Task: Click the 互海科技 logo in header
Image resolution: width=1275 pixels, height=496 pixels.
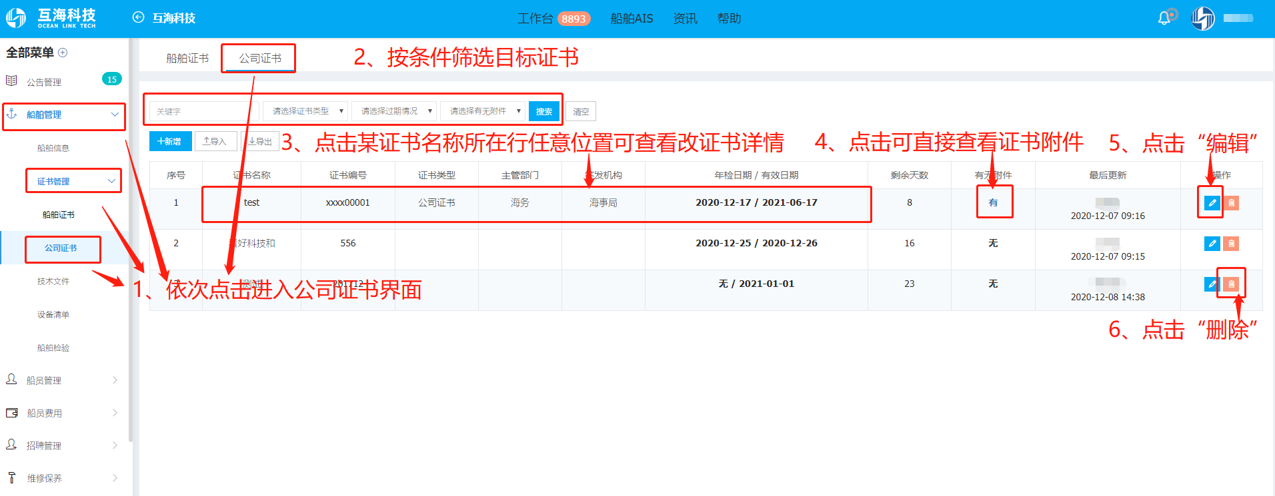Action: [x=51, y=18]
